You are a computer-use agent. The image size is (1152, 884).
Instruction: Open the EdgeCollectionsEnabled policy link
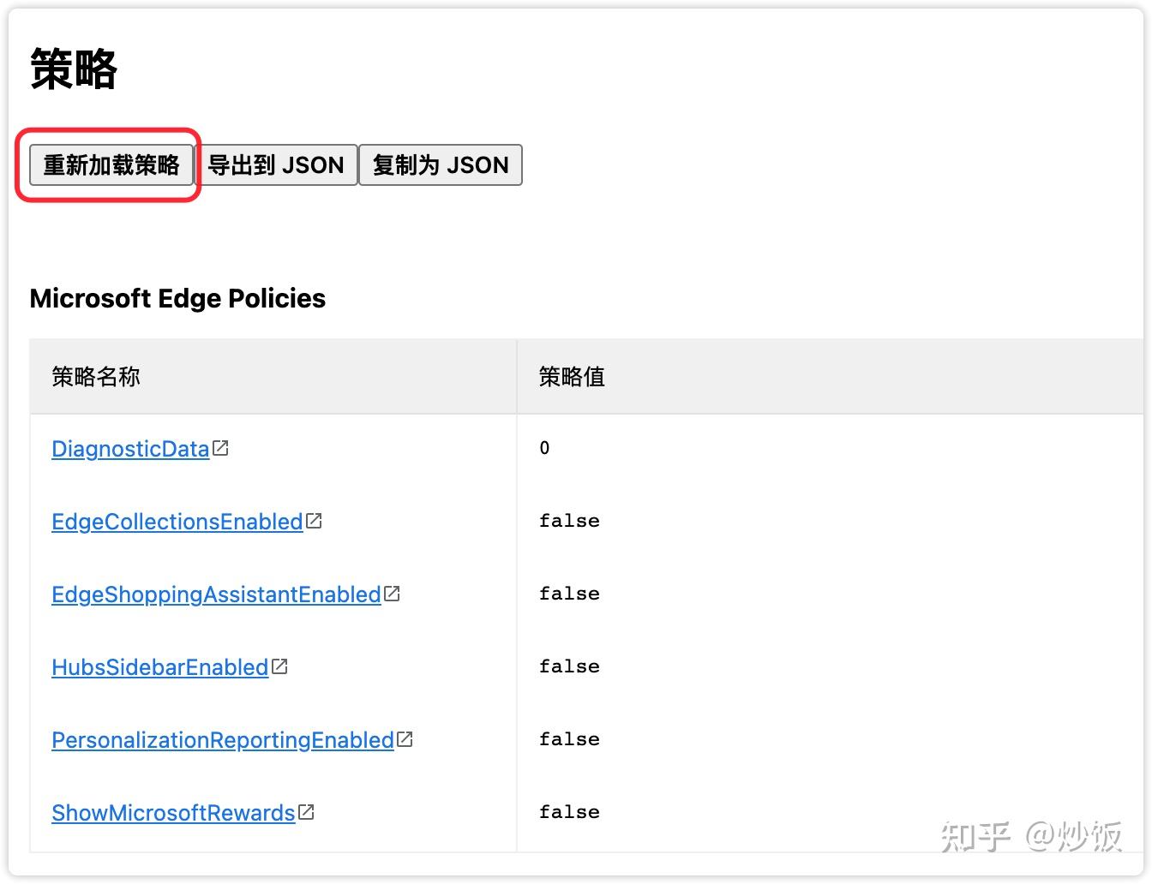click(177, 522)
